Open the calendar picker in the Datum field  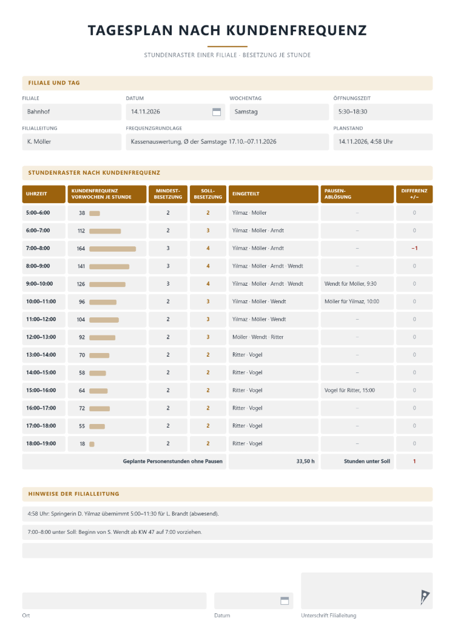(217, 112)
